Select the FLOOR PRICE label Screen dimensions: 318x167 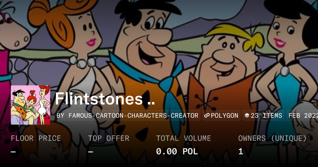click(36, 138)
